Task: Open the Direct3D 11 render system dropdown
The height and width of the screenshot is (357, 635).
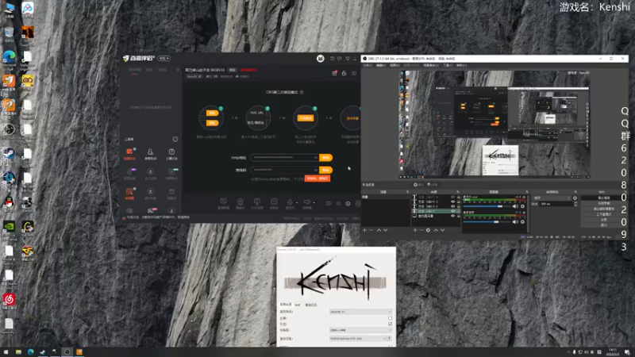Action: 360,312
